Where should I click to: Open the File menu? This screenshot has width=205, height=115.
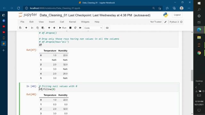(x=22, y=22)
